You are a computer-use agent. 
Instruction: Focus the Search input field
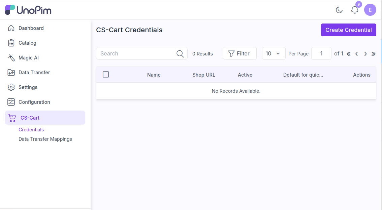click(142, 53)
